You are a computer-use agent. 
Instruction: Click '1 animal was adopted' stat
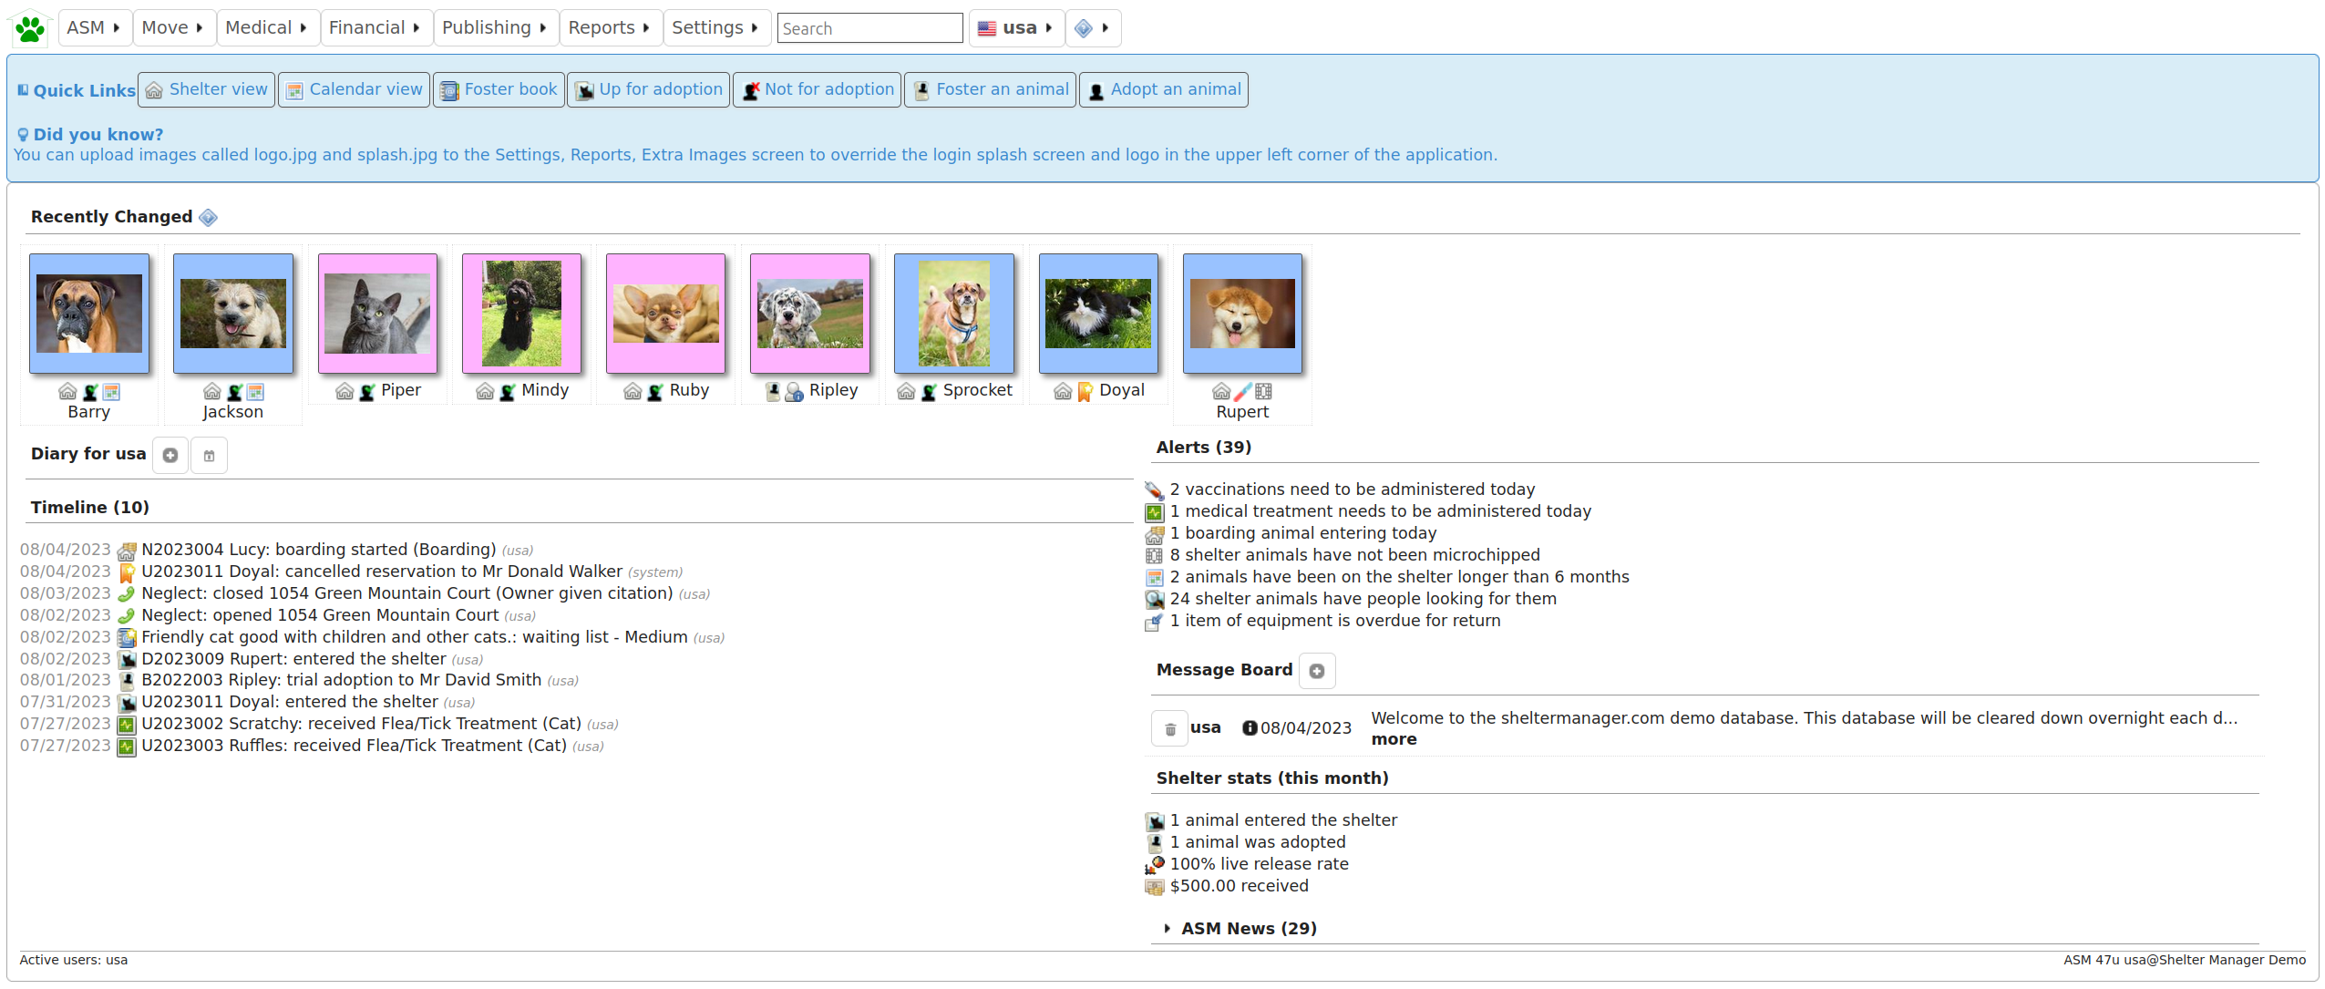pyautogui.click(x=1258, y=843)
